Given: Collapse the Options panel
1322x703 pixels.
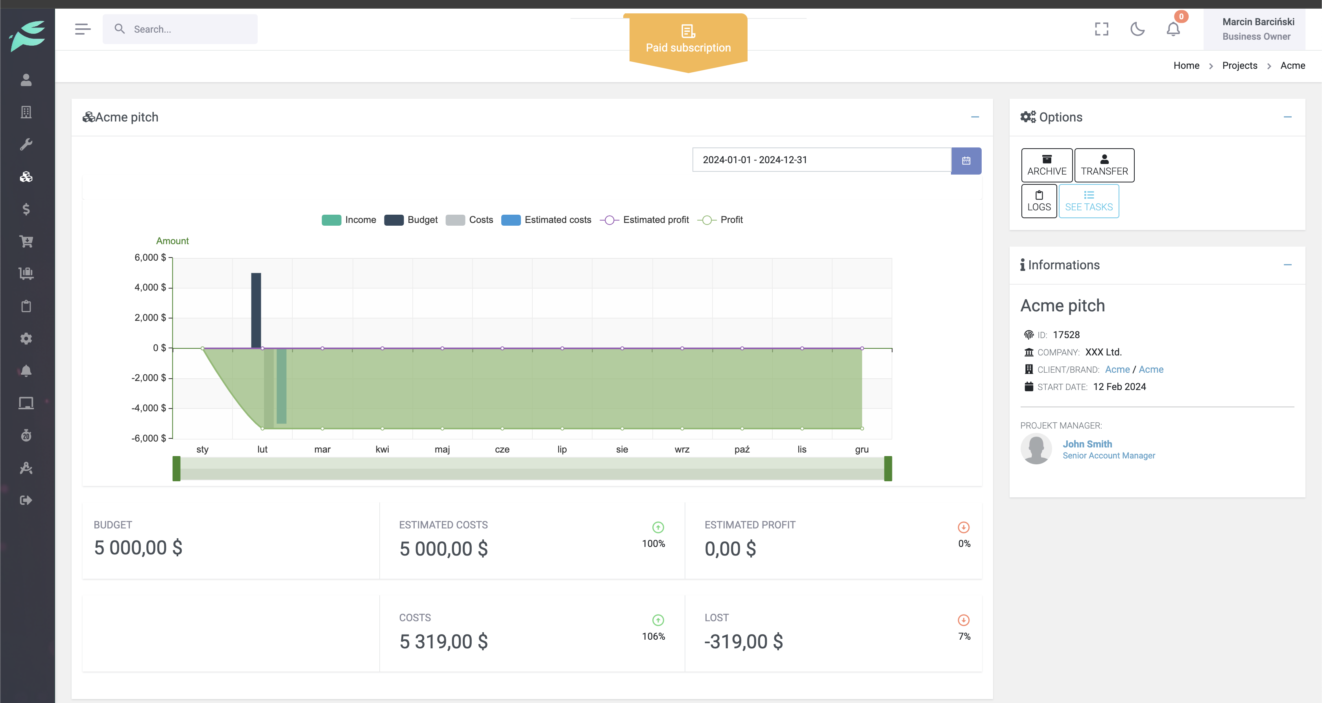Looking at the screenshot, I should click(x=1288, y=117).
